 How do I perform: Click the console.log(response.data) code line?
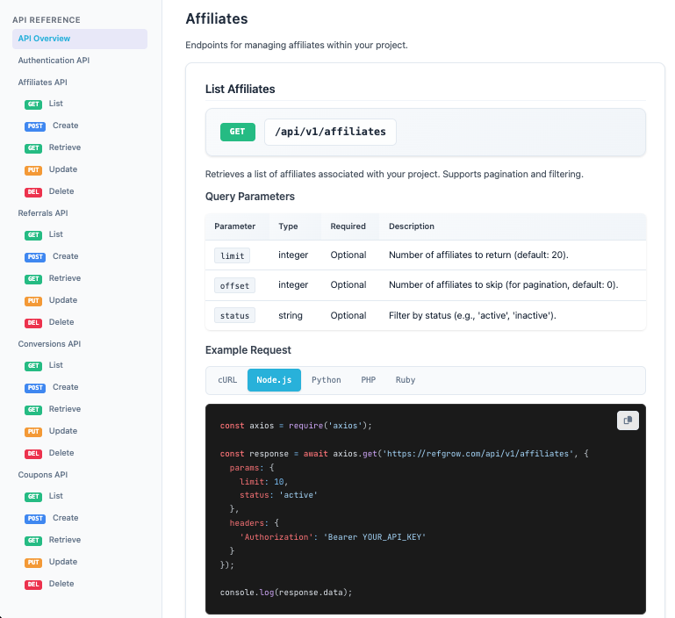click(286, 593)
